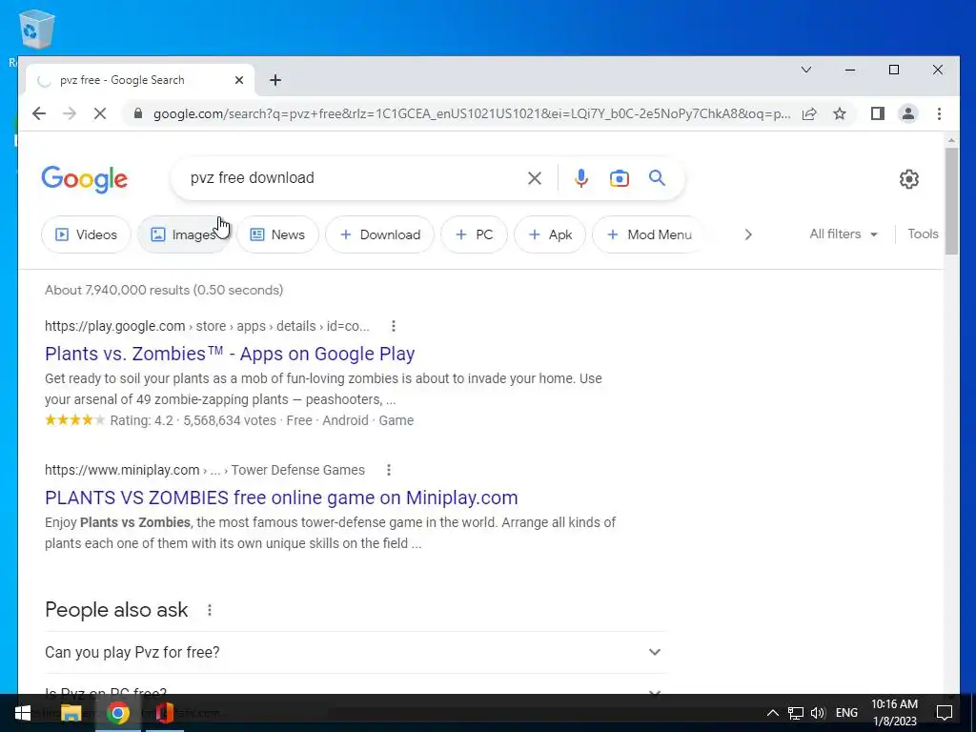Open Office icon in taskbar
This screenshot has width=976, height=732.
click(164, 713)
